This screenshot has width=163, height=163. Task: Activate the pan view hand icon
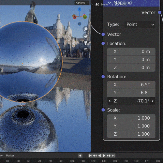coord(85,36)
